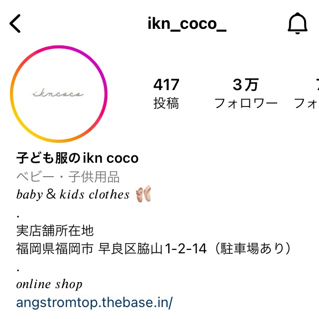319x319 pixels.
Task: Tap the online shop bio text
Action: click(x=49, y=284)
